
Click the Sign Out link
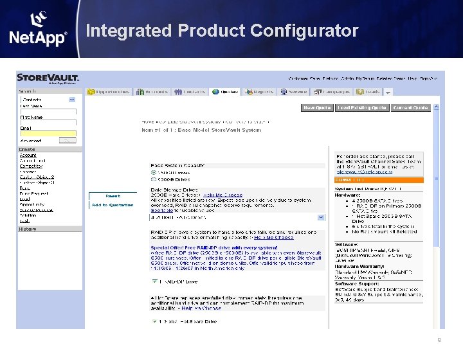(x=428, y=78)
